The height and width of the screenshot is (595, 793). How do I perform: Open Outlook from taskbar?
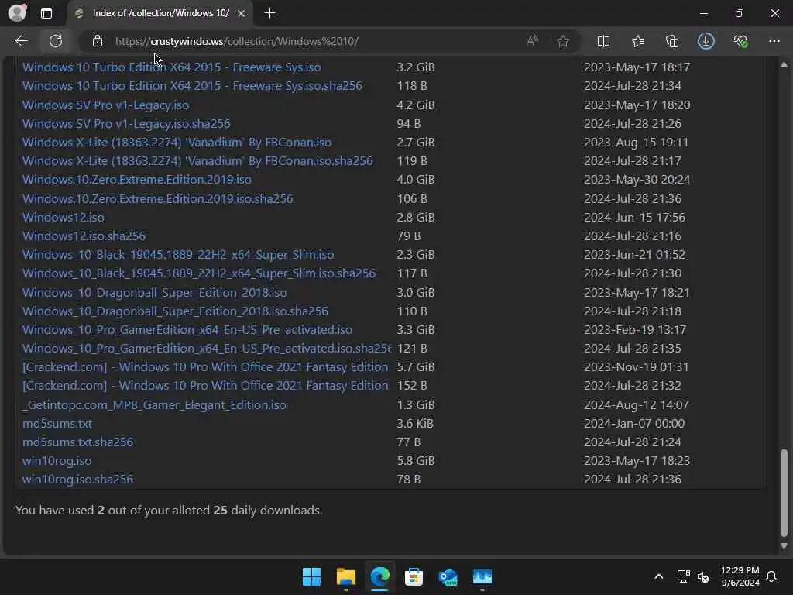(x=448, y=576)
